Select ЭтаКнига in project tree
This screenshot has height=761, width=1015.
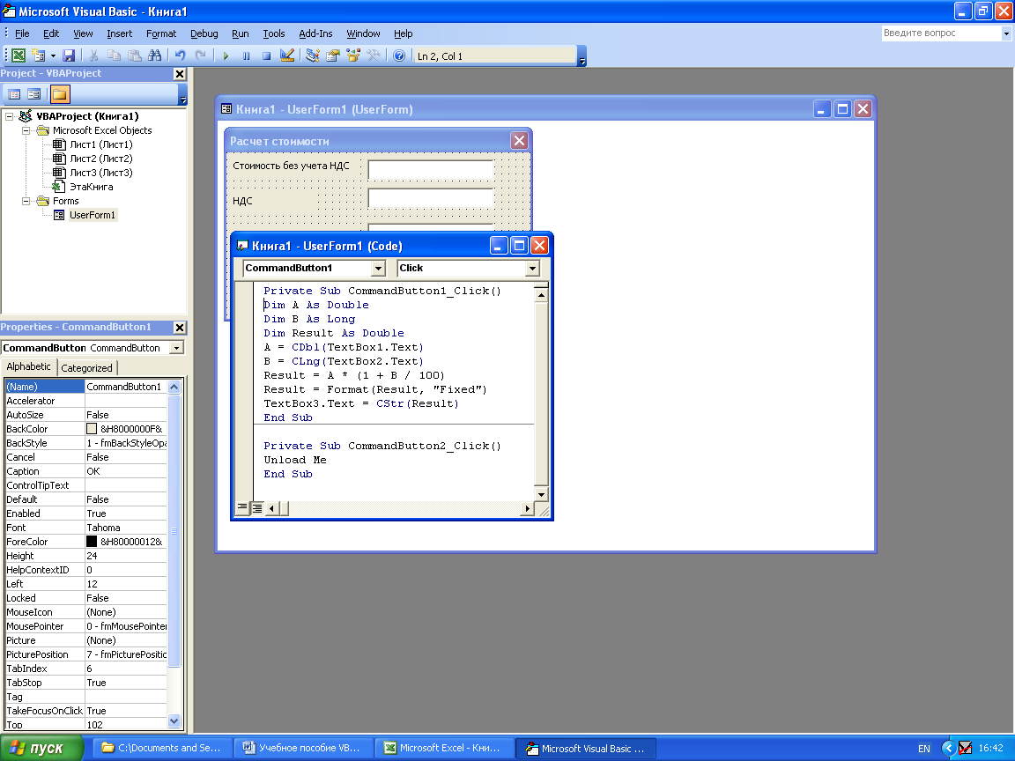(x=92, y=187)
